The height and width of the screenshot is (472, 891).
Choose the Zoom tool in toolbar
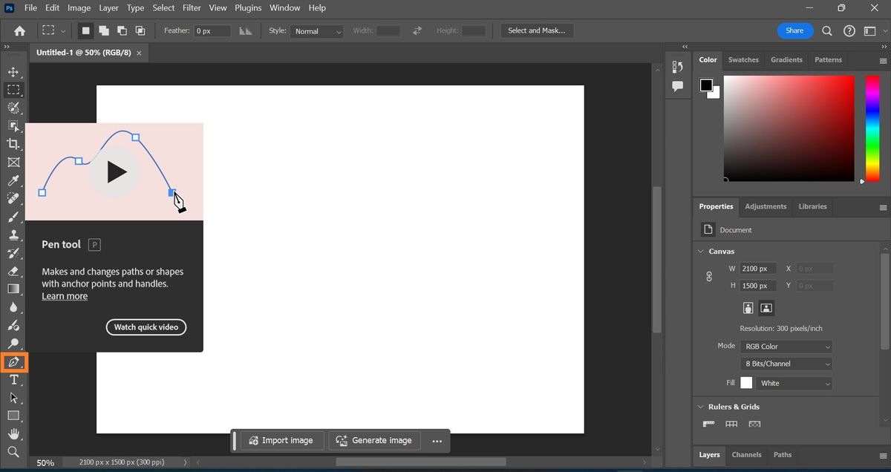[x=13, y=452]
